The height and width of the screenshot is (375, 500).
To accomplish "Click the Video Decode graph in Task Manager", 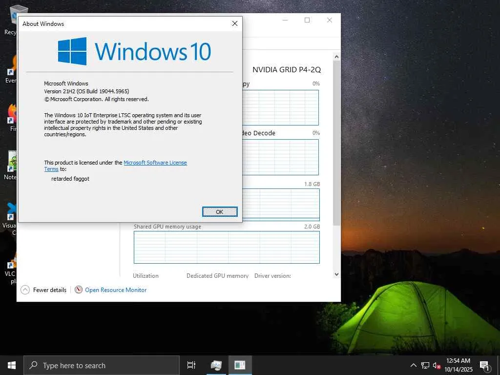I will [281, 157].
